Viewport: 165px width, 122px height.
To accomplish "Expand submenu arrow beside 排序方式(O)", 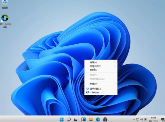I will point(115,66).
